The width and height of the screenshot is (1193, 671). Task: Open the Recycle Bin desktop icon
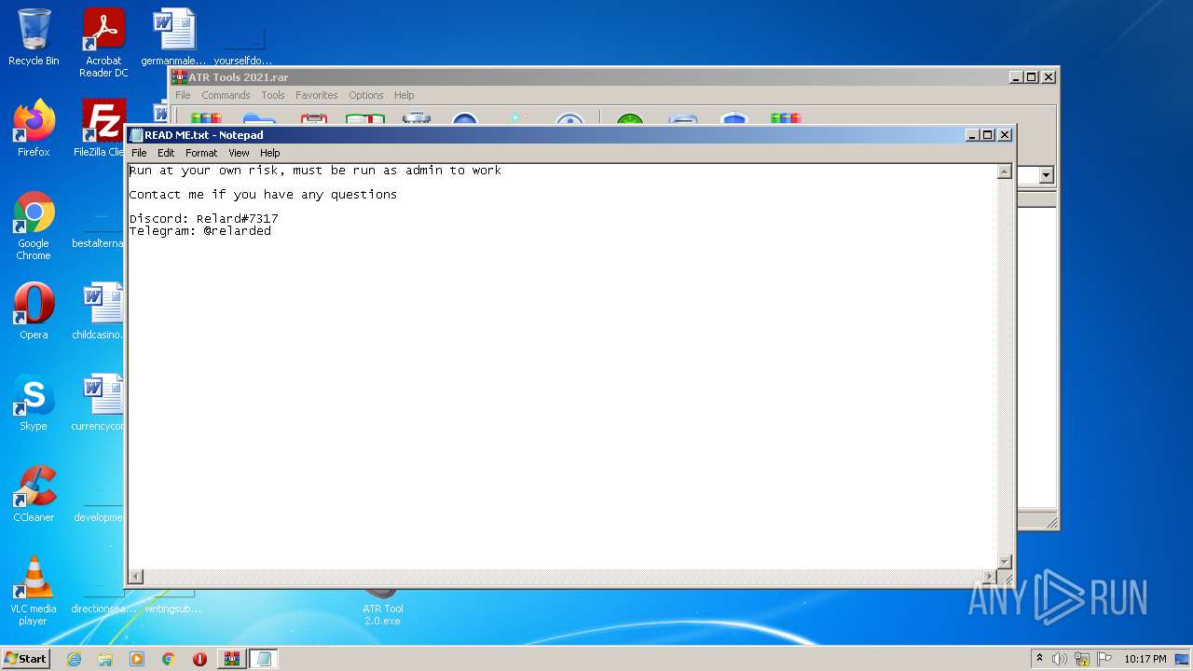tap(34, 37)
